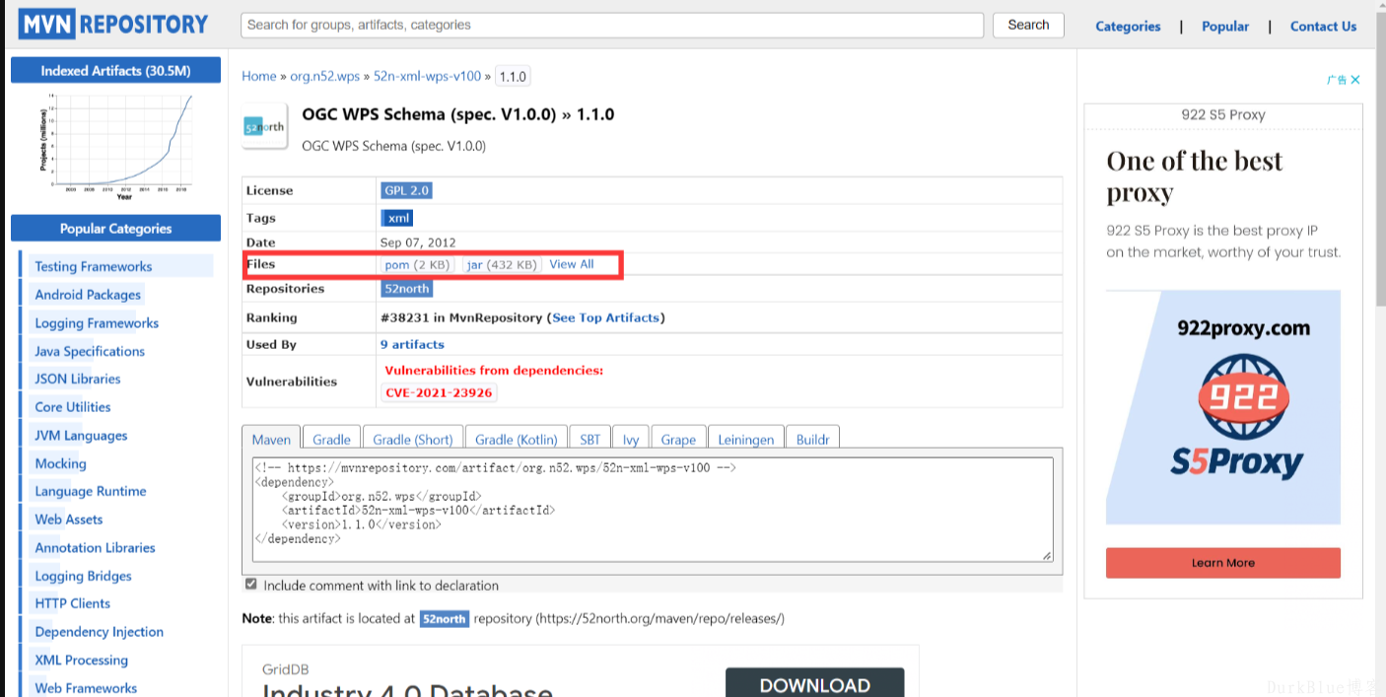Screen dimensions: 1386x697
Task: Open the 9 artifacts Used By link
Action: (x=412, y=344)
